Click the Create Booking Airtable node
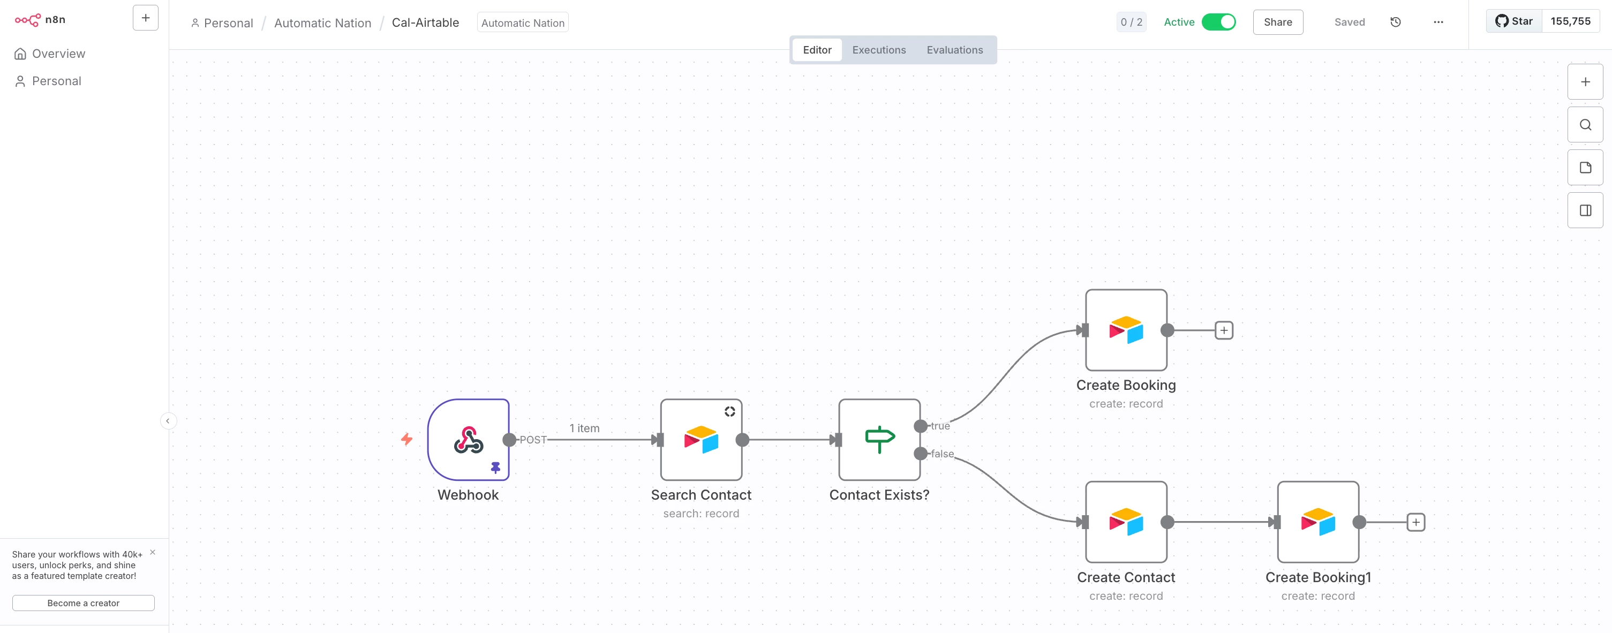This screenshot has width=1612, height=633. pos(1125,330)
